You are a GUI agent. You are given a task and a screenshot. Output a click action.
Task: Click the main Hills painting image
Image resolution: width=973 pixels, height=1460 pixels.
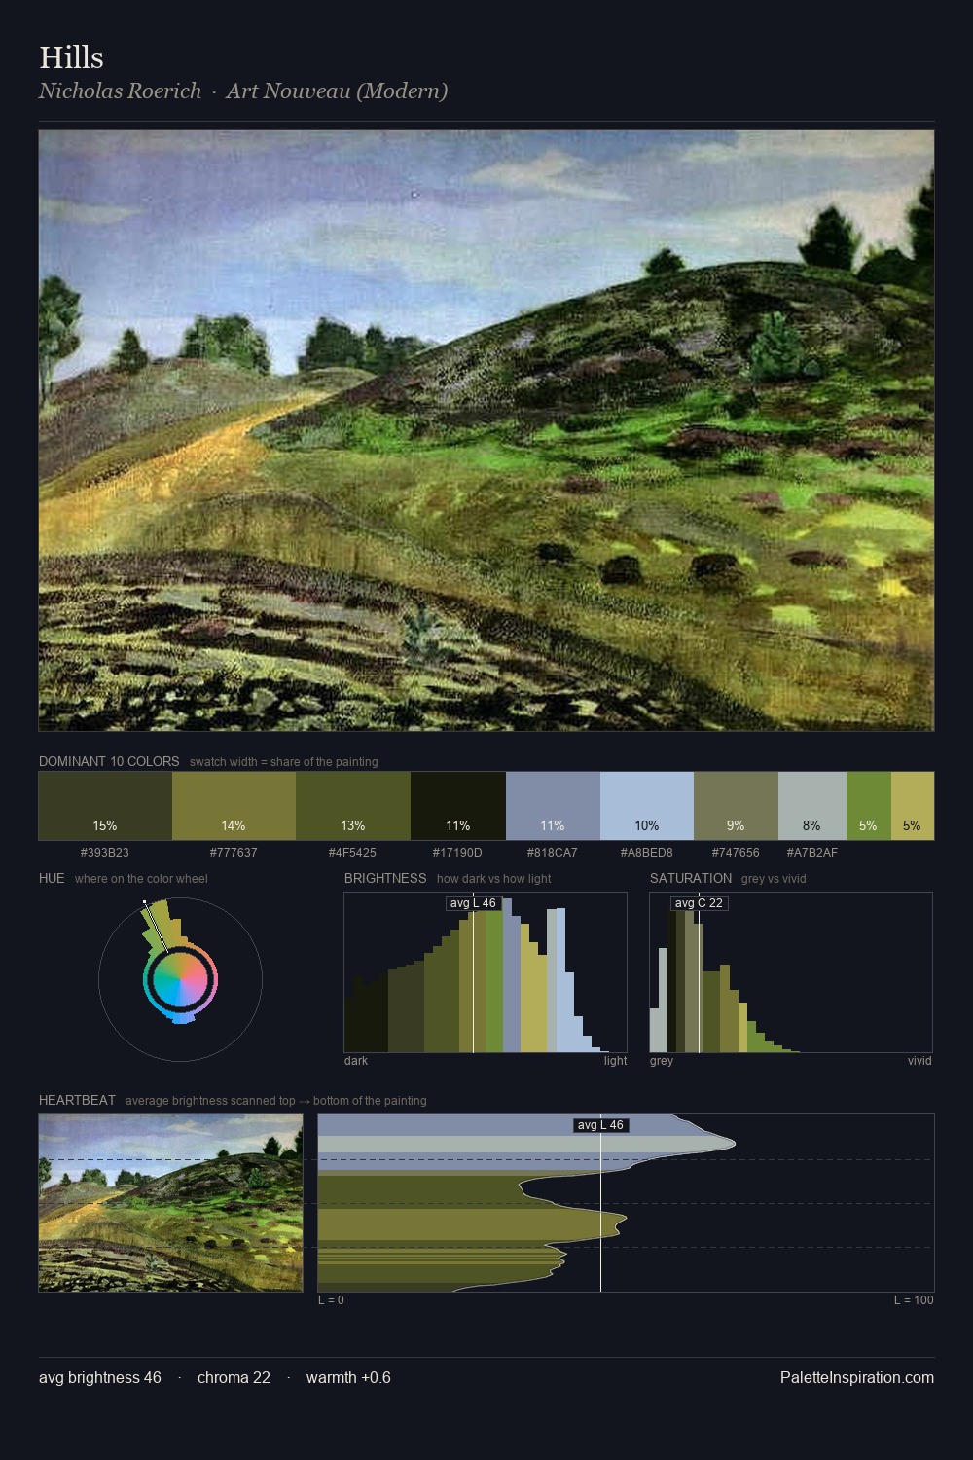pos(486,430)
